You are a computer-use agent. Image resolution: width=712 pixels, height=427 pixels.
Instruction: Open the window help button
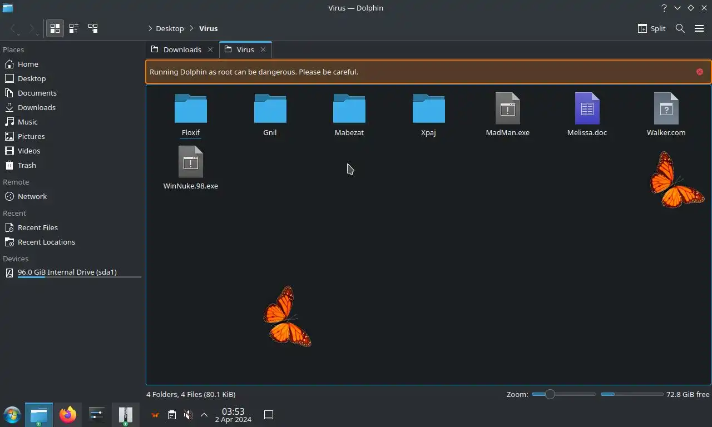(664, 8)
